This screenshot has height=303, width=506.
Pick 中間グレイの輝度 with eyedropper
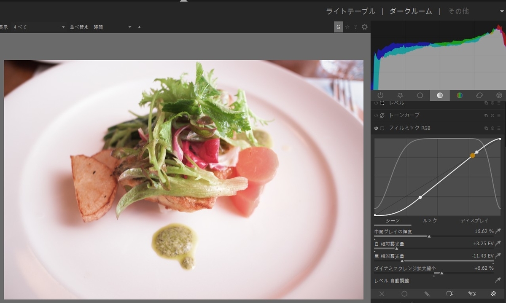[498, 231]
